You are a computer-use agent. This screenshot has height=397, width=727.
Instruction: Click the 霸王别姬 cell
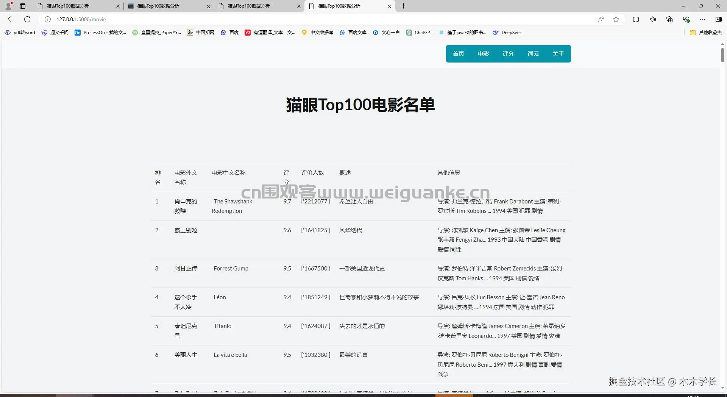(186, 230)
